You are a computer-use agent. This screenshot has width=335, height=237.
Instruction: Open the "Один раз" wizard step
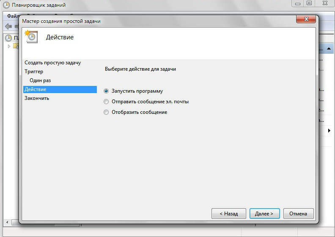click(40, 80)
